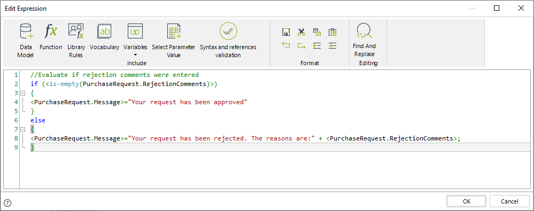Click Select Parameter Value

pos(173,40)
